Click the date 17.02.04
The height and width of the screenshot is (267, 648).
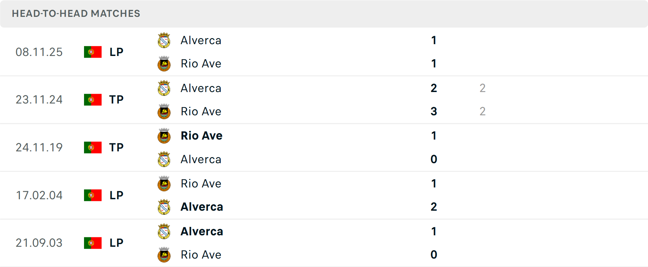coord(39,195)
